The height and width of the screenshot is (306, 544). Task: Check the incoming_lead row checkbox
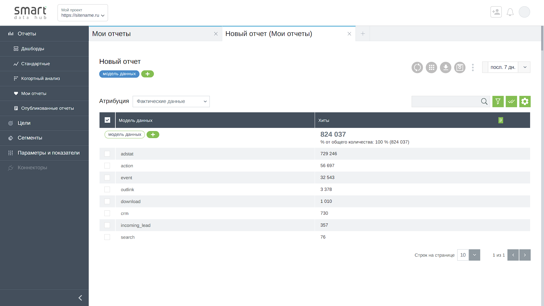click(107, 225)
